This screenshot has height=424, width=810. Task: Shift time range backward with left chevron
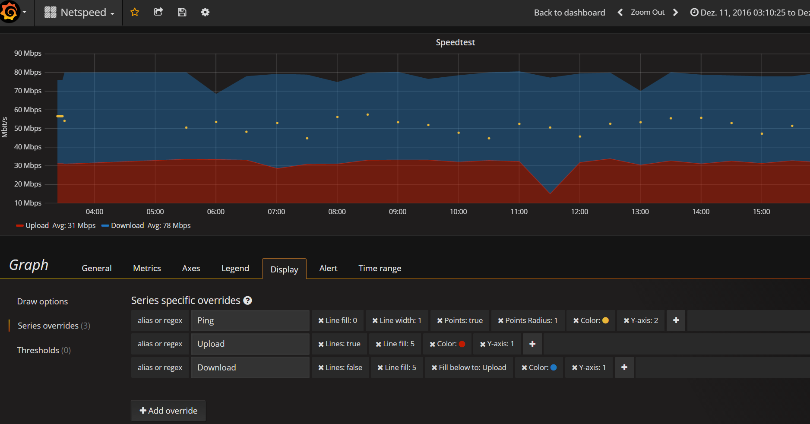(x=620, y=13)
